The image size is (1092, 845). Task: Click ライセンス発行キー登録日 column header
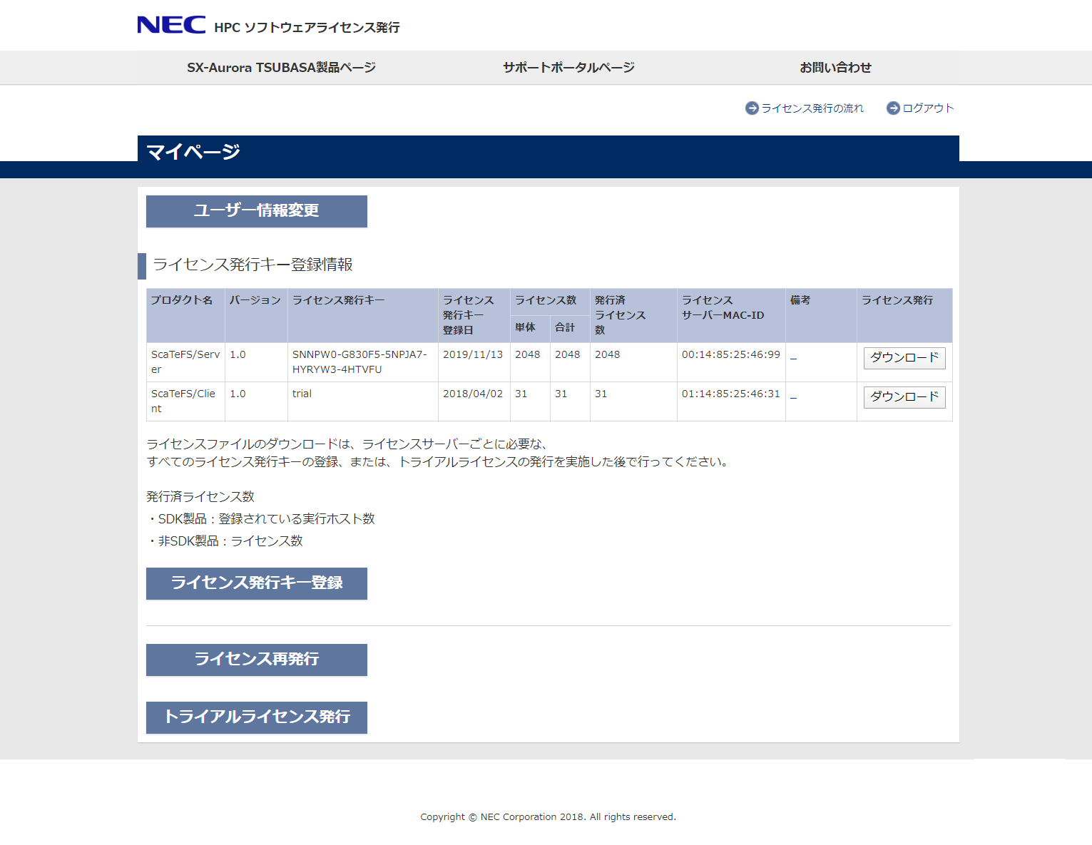pyautogui.click(x=474, y=315)
